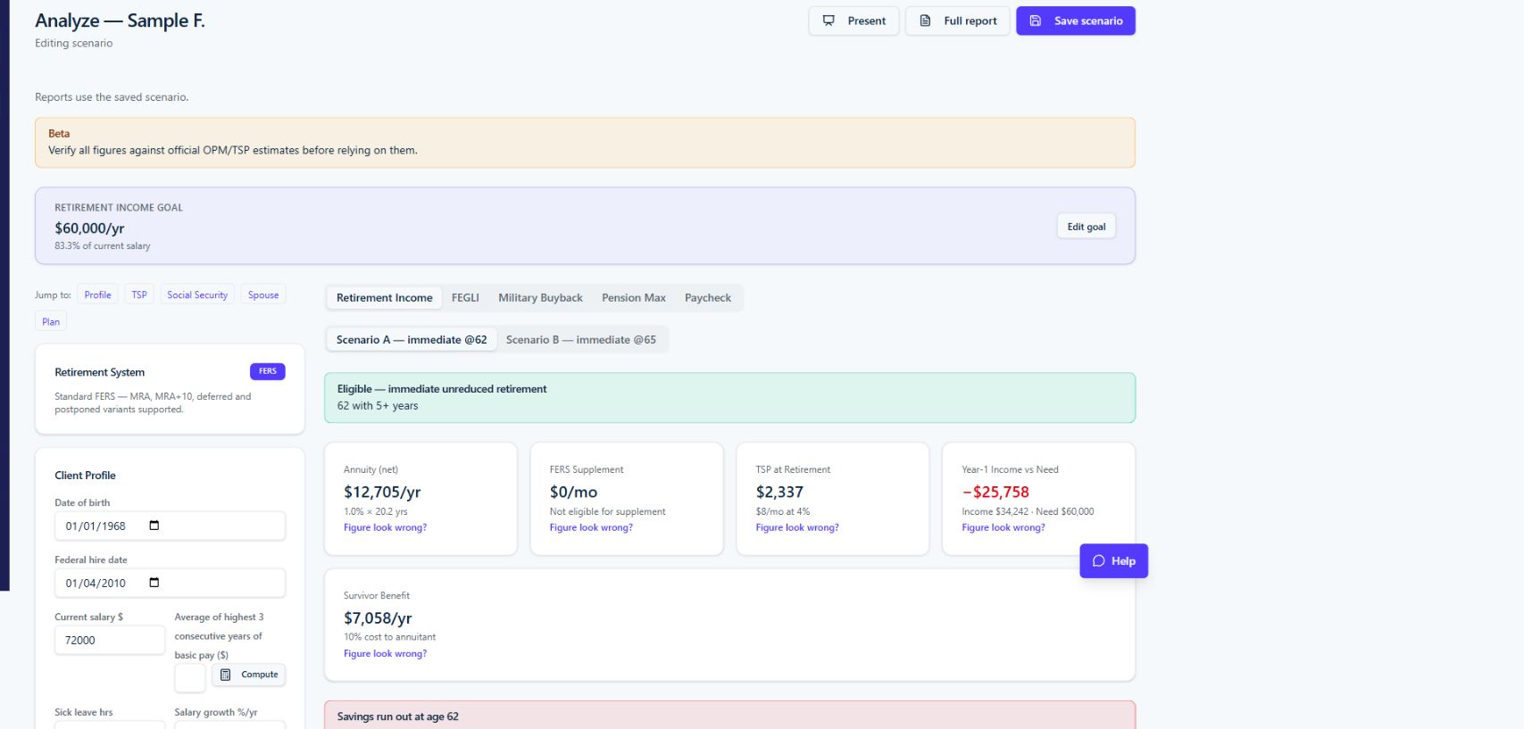Jump to the Social Security section
Image resolution: width=1524 pixels, height=729 pixels.
tap(197, 294)
